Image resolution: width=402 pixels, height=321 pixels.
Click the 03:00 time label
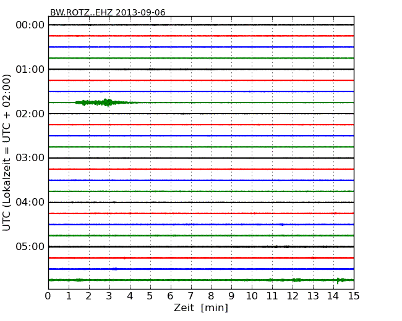(30, 158)
